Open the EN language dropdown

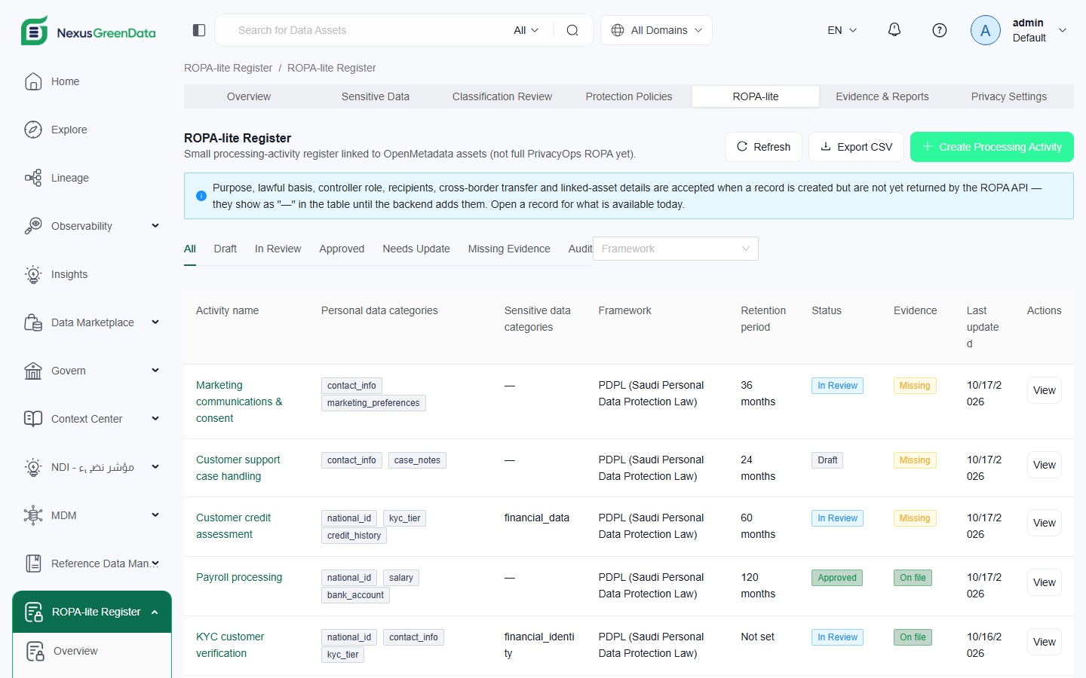[842, 30]
